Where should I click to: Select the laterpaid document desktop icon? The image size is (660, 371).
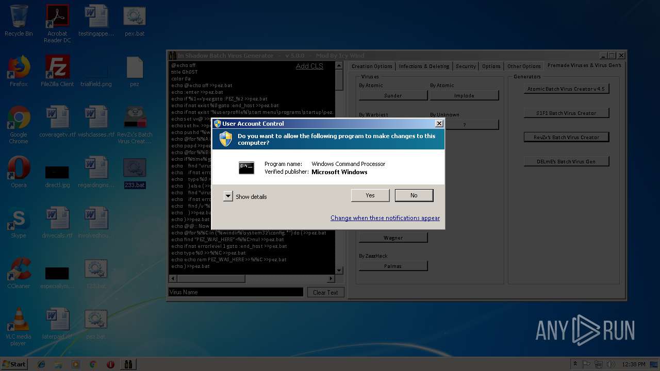pos(57,324)
